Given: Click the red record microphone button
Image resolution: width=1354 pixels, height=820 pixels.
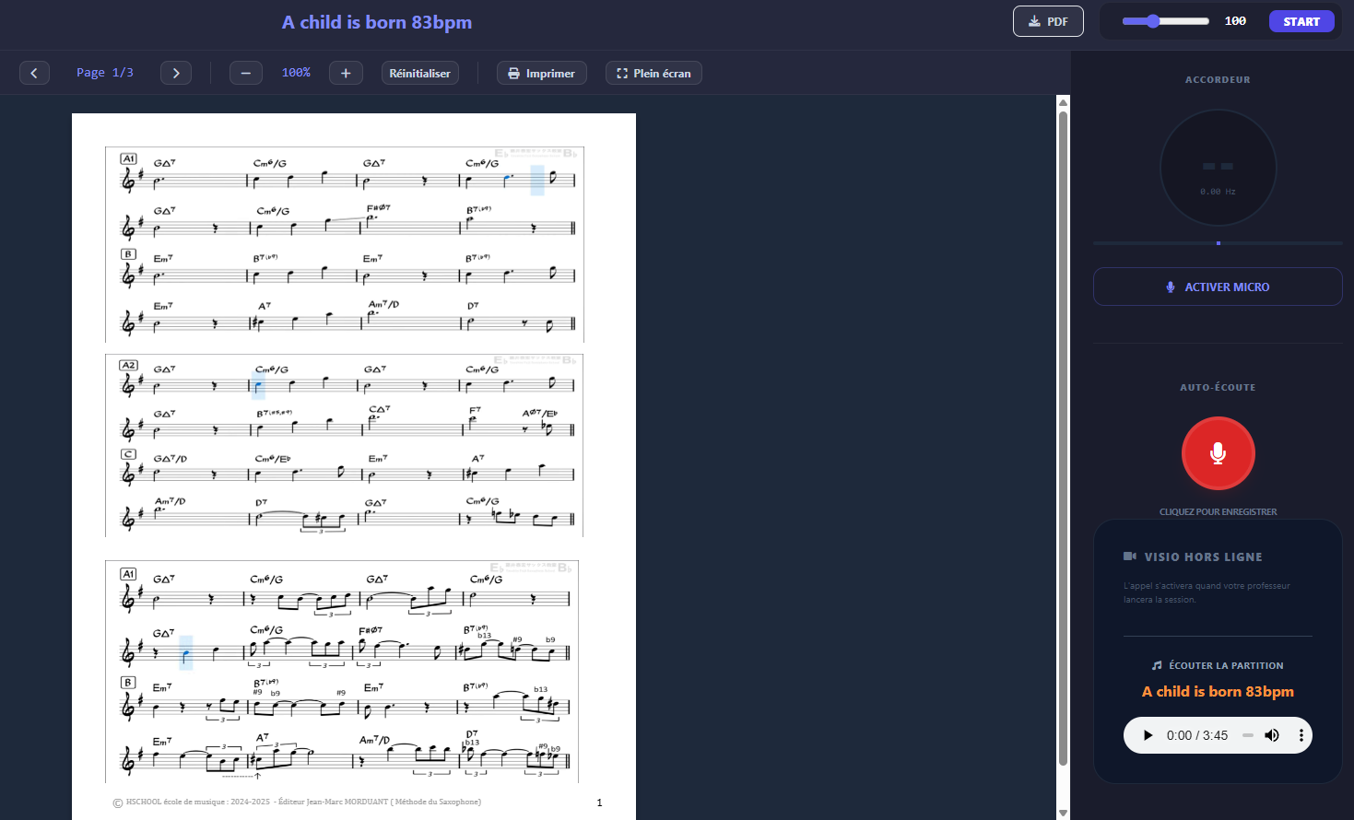Looking at the screenshot, I should (x=1219, y=453).
